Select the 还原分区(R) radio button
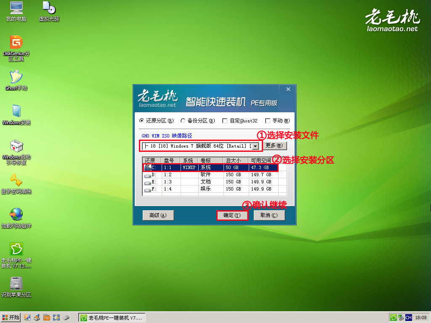Viewport: 431px width, 323px height. (x=157, y=121)
